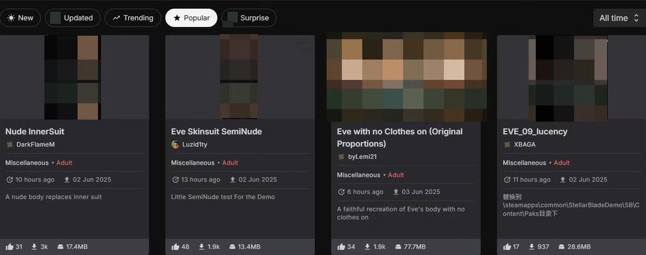Viewport: 646px width, 255px height.
Task: Click the sun icon on New tab
Action: [11, 18]
